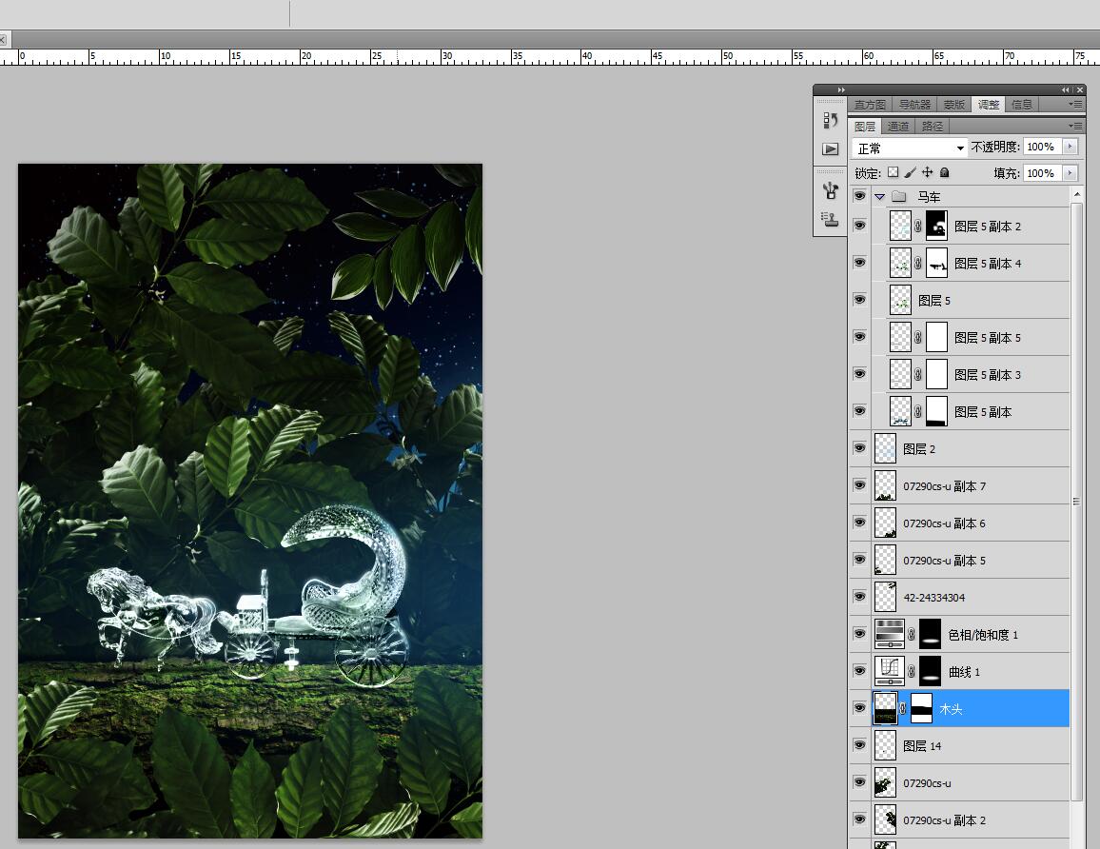The width and height of the screenshot is (1100, 849).
Task: Hide the 马车 group
Action: point(859,196)
